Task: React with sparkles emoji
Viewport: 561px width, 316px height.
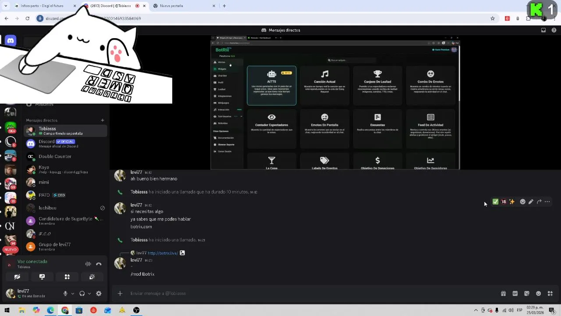Action: point(512,202)
